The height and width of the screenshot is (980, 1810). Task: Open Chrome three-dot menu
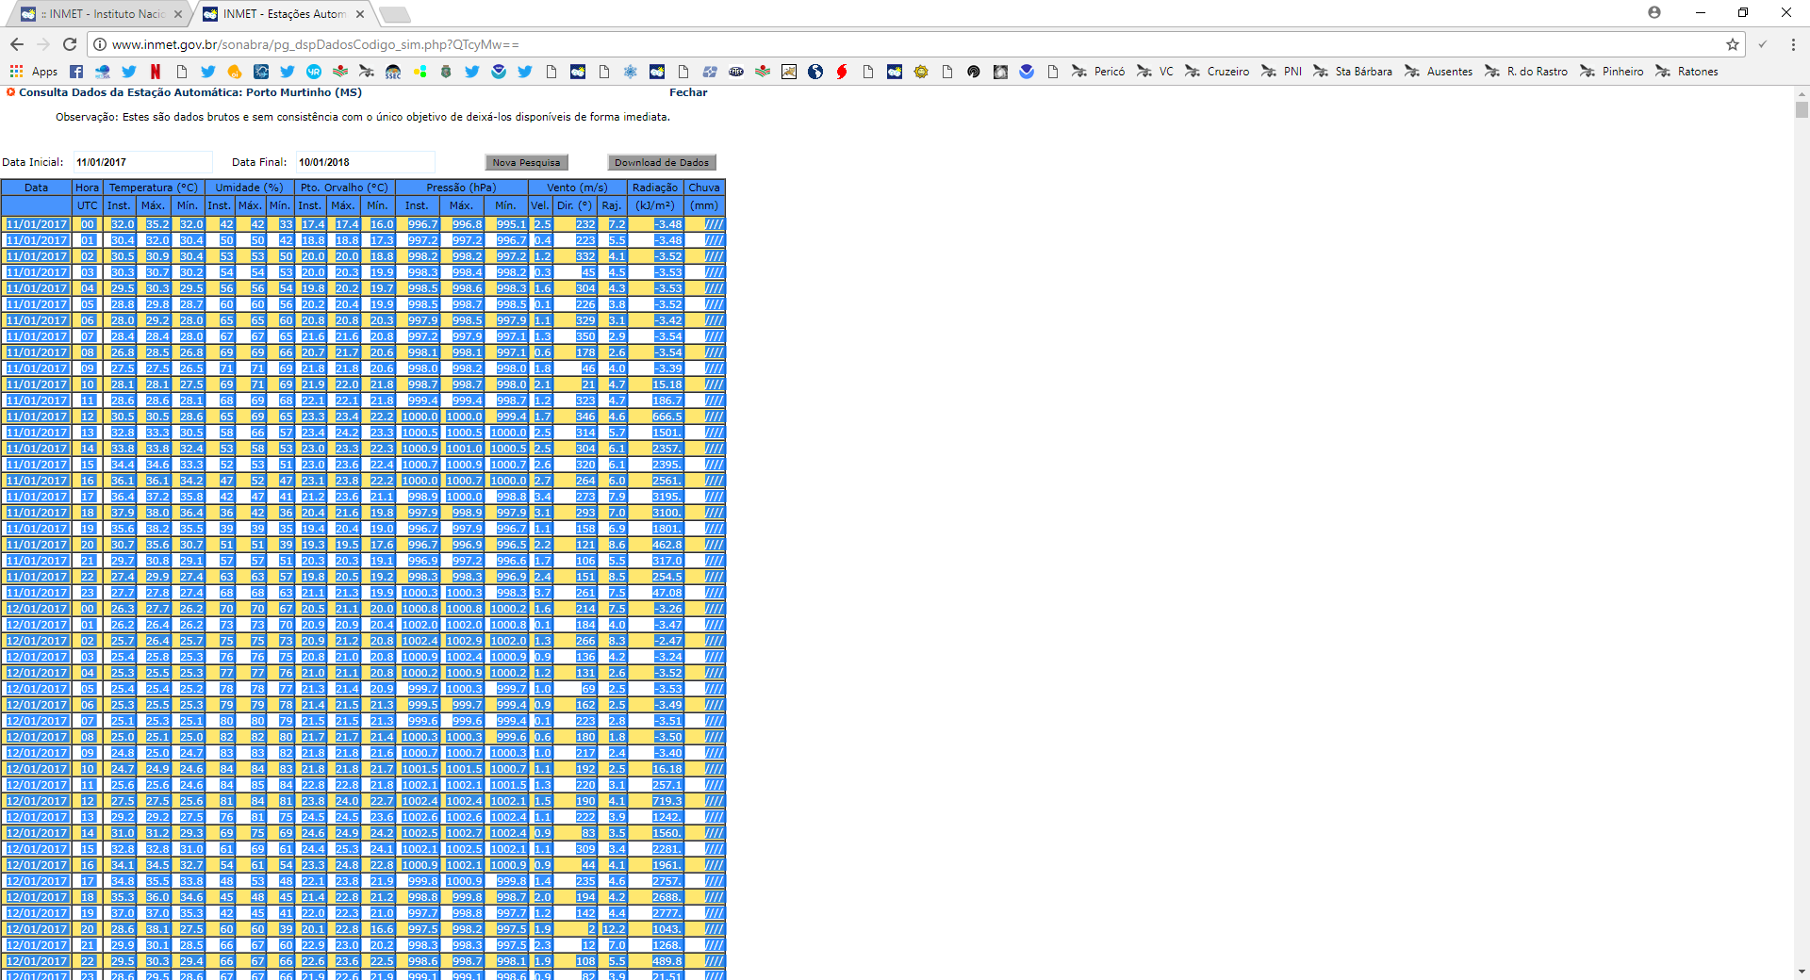tap(1793, 44)
